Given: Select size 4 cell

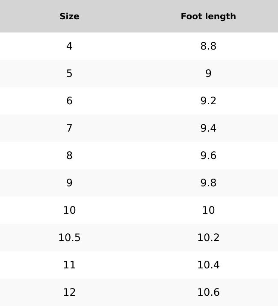Looking at the screenshot, I should [69, 46].
